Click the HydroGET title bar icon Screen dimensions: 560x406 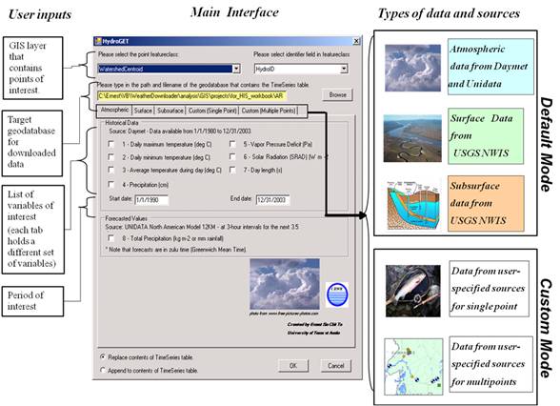[98, 41]
